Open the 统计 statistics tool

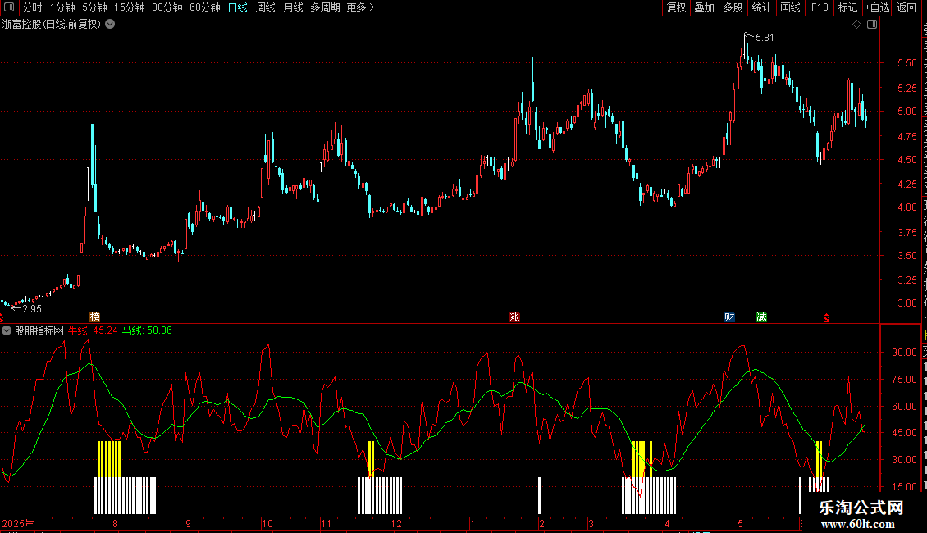[x=760, y=7]
